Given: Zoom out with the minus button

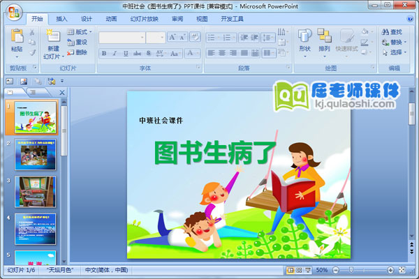Looking at the screenshot, I should point(336,270).
